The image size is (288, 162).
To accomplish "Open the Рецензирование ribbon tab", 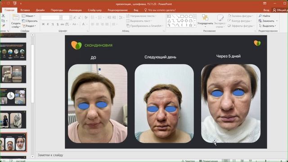I will [x=118, y=10].
